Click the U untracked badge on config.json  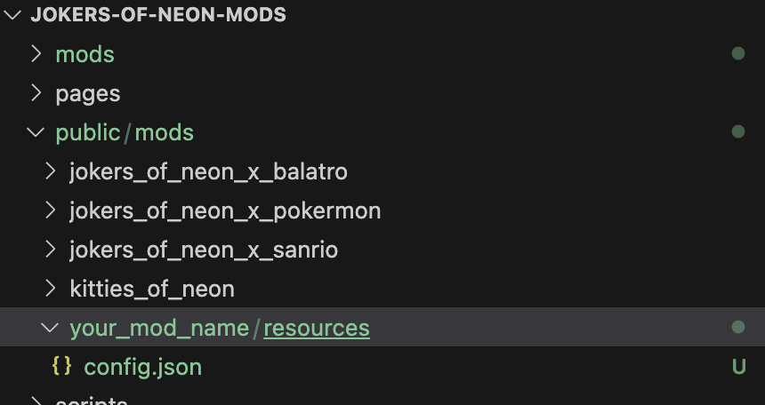coord(738,367)
